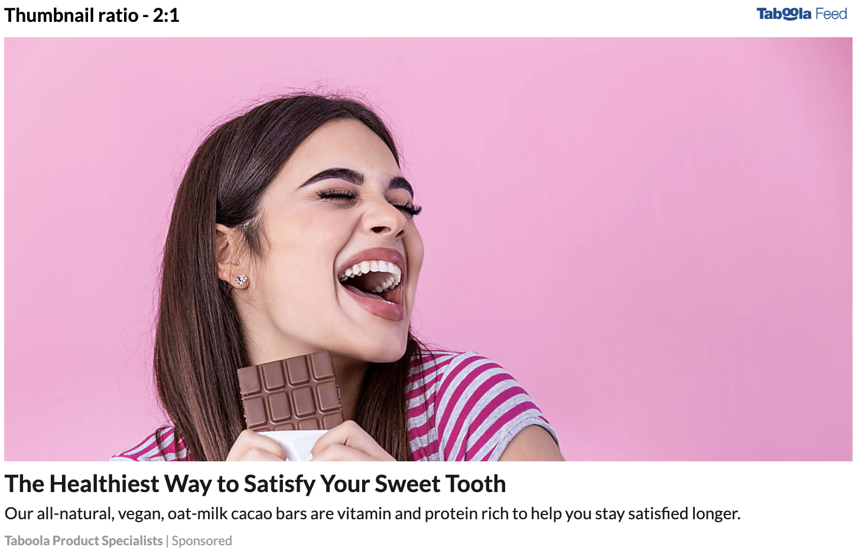Click the "Sponsored" disclosure label
The width and height of the screenshot is (862, 560).
(x=202, y=541)
